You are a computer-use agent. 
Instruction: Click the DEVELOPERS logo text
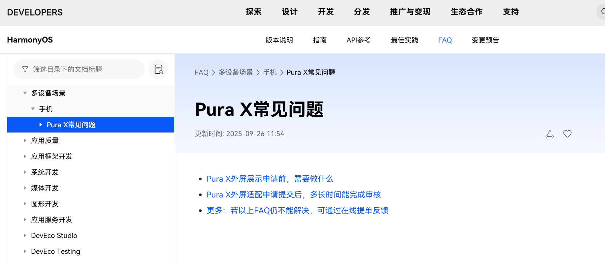35,12
